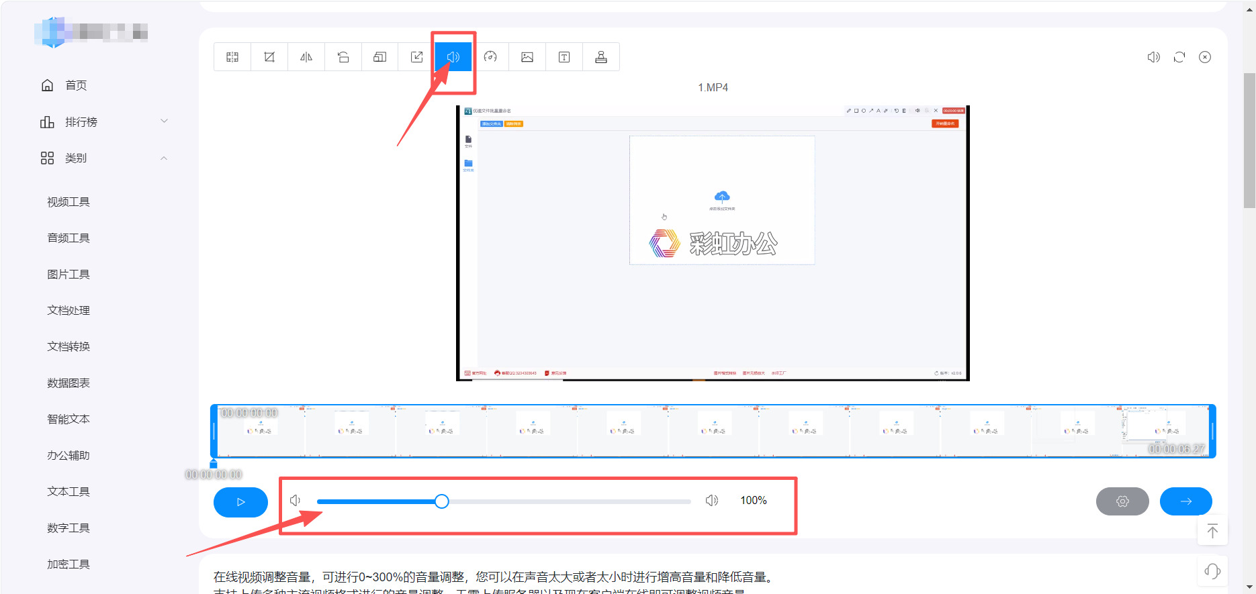
Task: Click the first thumbnail in timeline strip
Action: coord(261,431)
